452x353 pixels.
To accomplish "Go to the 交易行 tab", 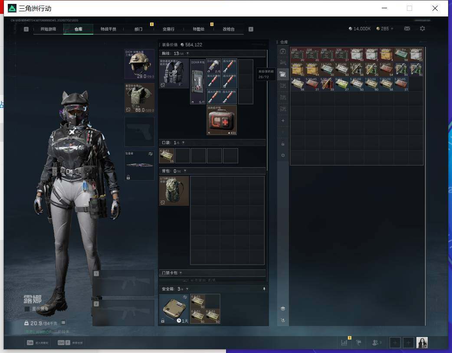I will tap(168, 29).
